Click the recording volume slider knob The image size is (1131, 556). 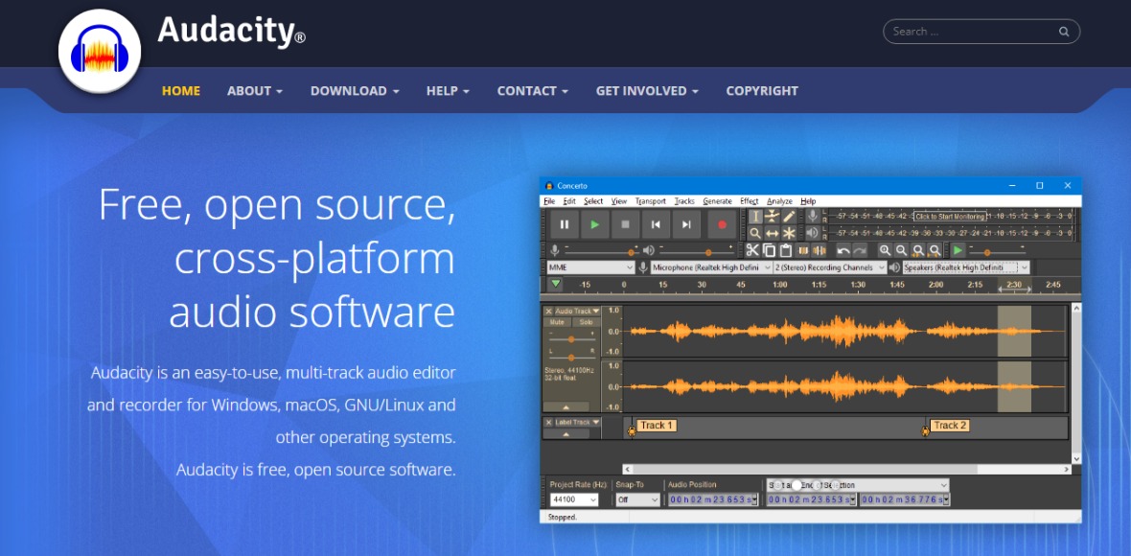pyautogui.click(x=631, y=252)
